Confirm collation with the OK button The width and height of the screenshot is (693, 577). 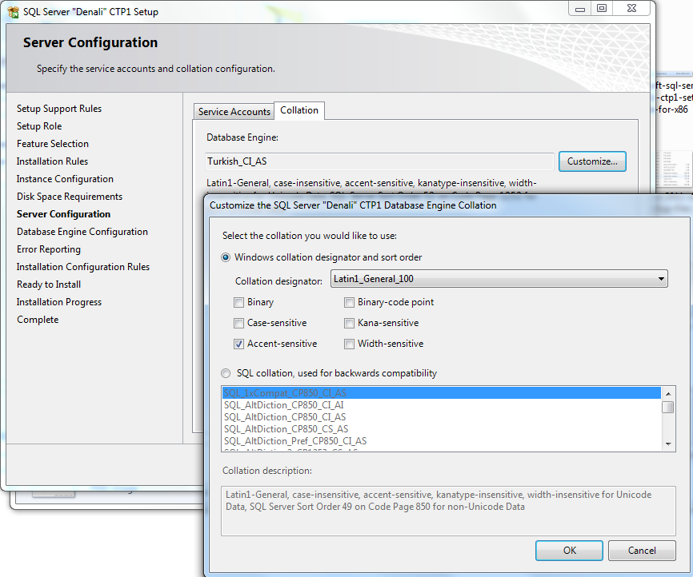coord(569,551)
